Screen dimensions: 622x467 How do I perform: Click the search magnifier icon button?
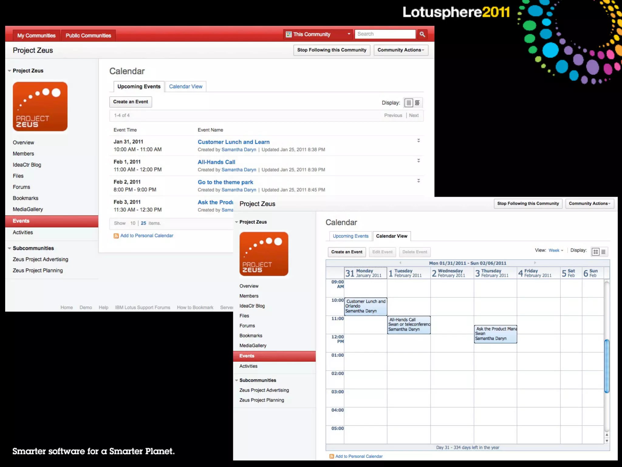[422, 34]
